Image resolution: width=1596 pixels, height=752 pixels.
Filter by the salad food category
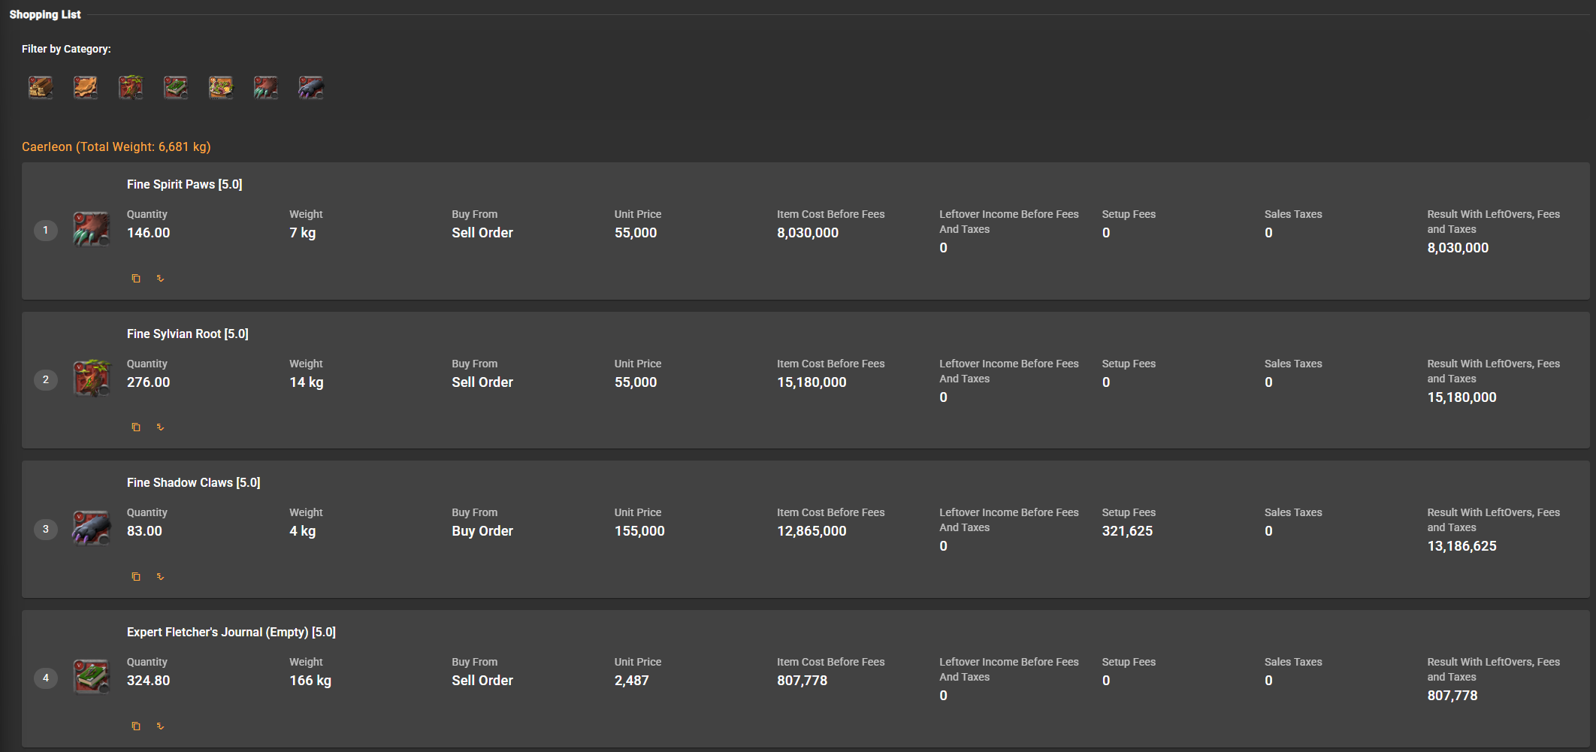tap(221, 88)
